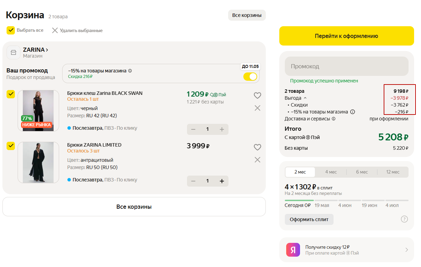This screenshot has width=421, height=267.
Task: Open the ZARINA store page
Action: click(36, 50)
